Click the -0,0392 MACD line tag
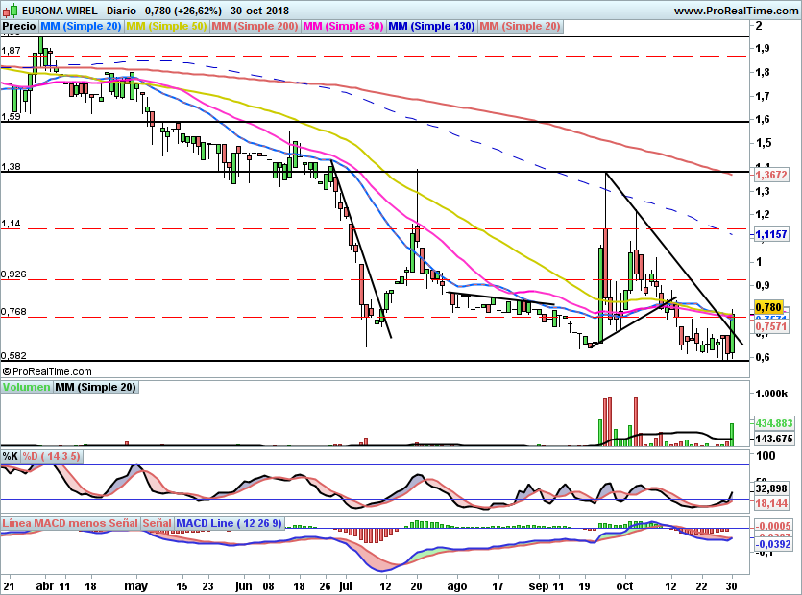 pos(774,544)
